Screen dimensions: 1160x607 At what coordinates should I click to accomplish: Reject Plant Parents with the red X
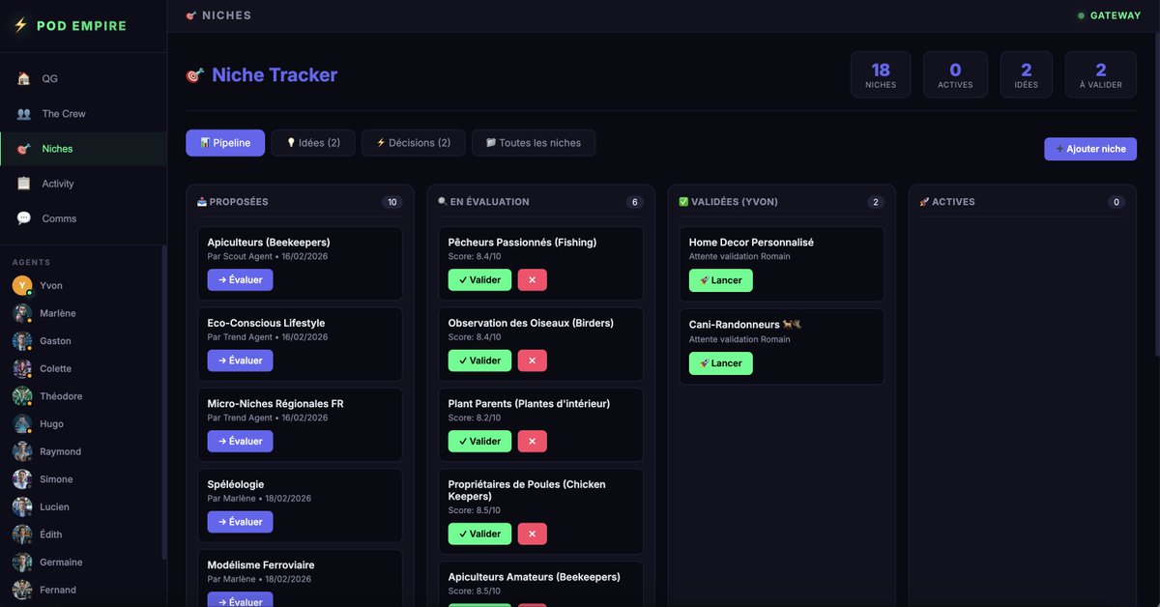[532, 442]
